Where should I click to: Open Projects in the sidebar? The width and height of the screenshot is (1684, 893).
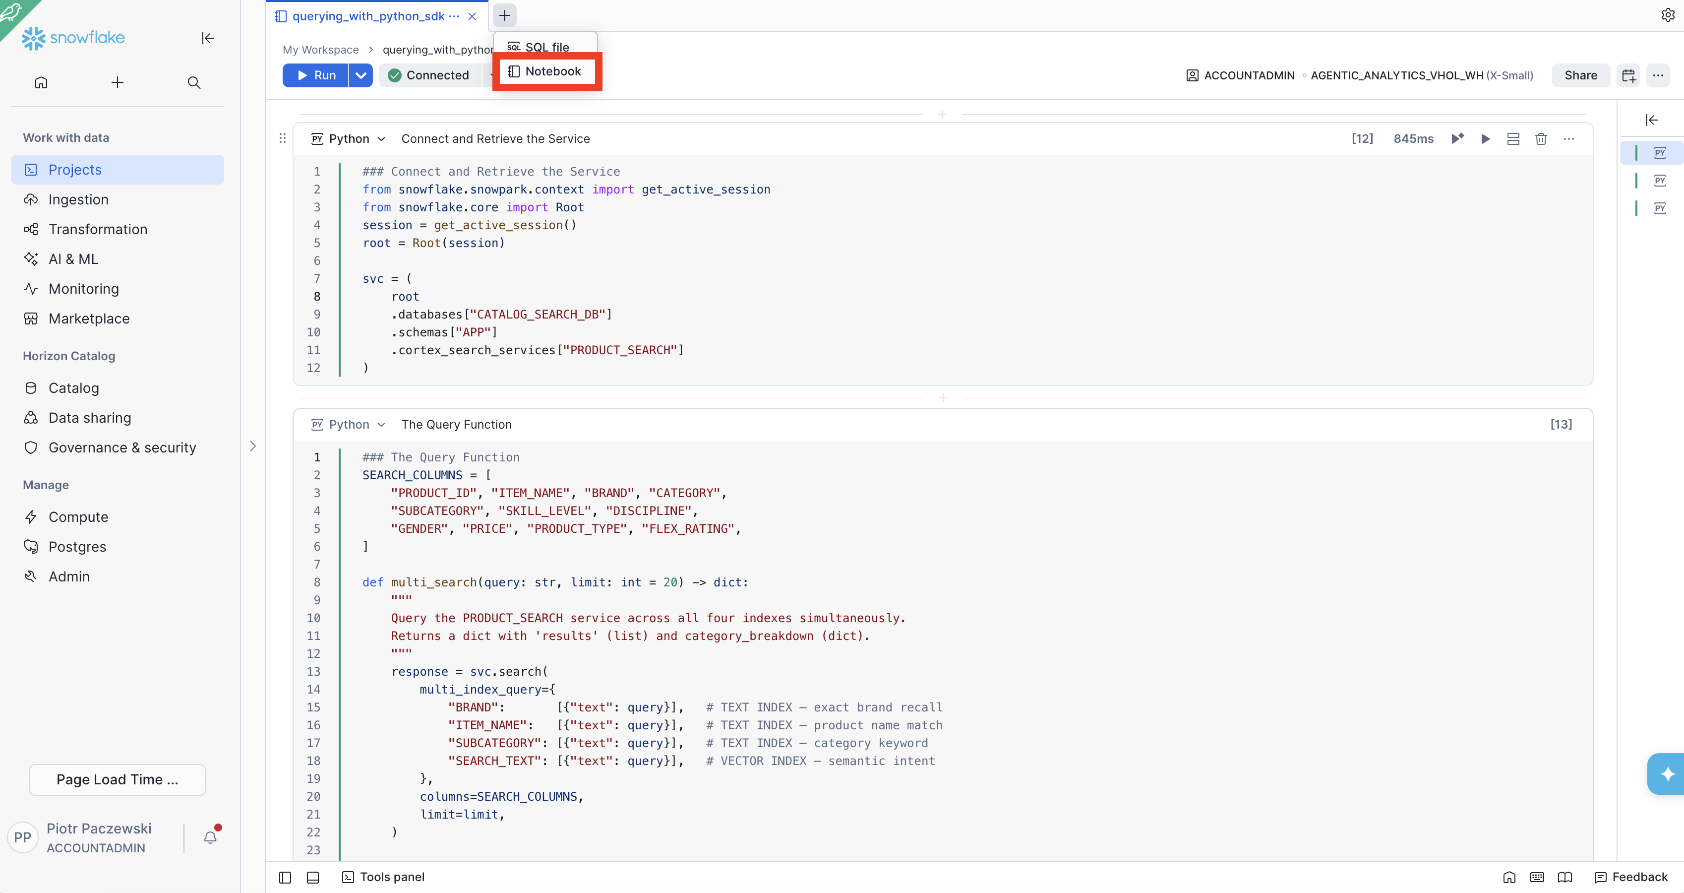tap(118, 170)
